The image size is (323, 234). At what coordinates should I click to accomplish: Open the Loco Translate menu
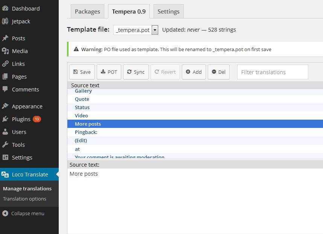[29, 174]
